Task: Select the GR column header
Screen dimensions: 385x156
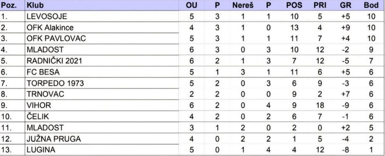Action: coord(345,6)
